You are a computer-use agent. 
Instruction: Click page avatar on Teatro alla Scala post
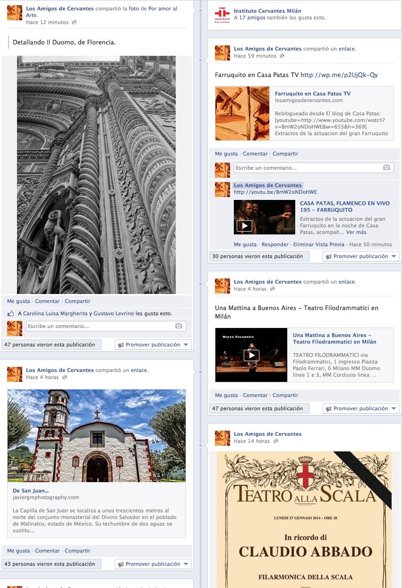pos(222,438)
